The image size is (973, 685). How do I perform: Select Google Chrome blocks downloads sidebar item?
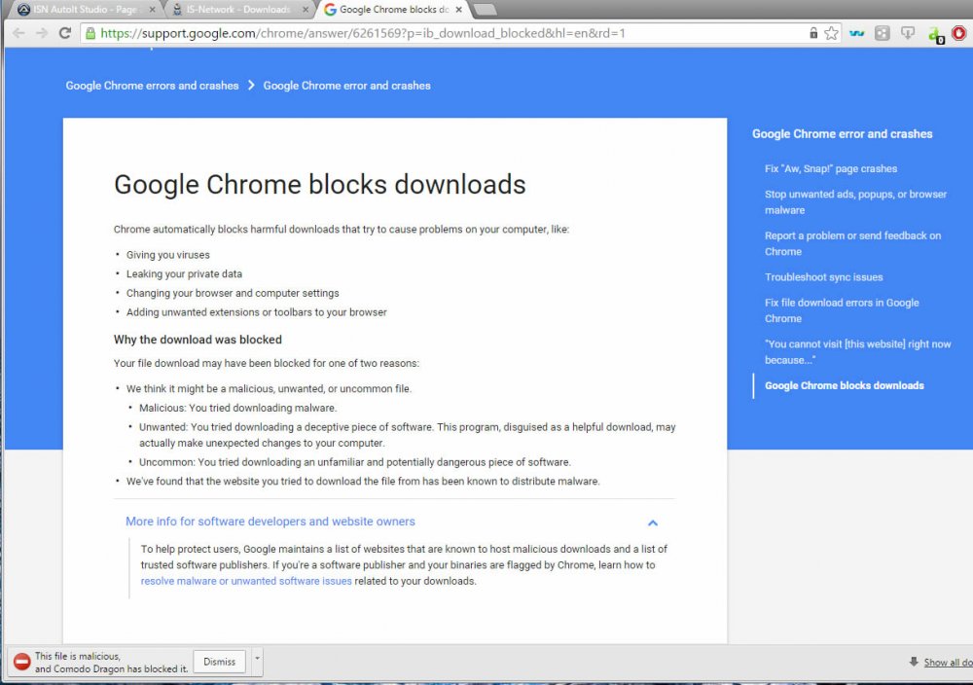click(844, 386)
